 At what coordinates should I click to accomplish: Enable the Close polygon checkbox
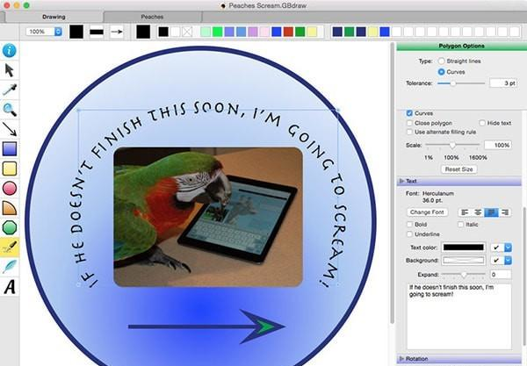pos(410,123)
